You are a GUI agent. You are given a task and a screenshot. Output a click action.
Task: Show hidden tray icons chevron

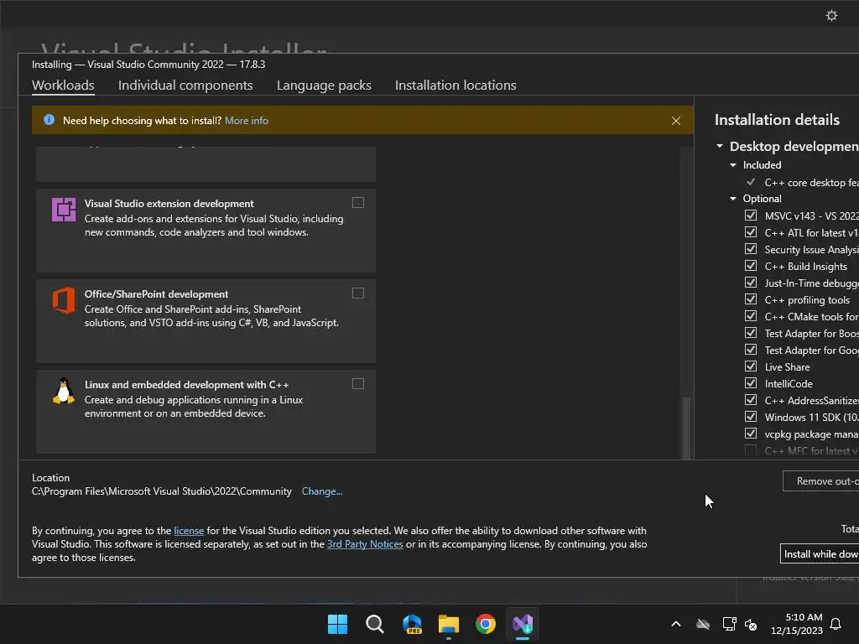pos(676,624)
